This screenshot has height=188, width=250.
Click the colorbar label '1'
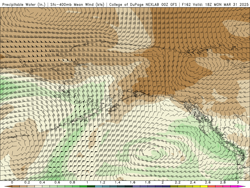tap(87, 182)
